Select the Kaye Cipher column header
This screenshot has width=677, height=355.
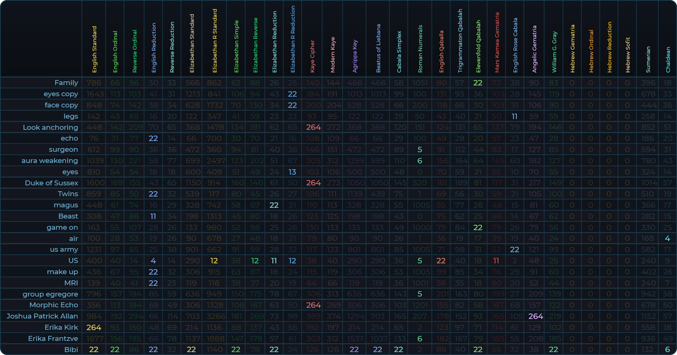click(313, 56)
